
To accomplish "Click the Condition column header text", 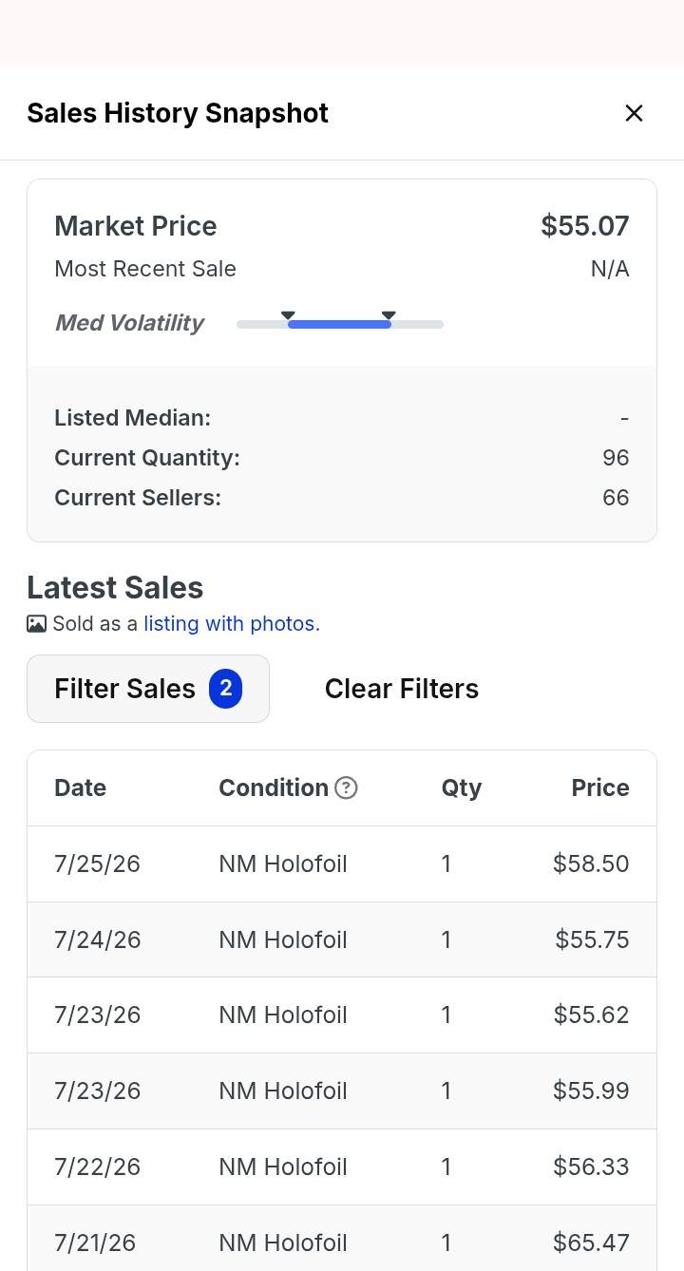I will tap(274, 787).
